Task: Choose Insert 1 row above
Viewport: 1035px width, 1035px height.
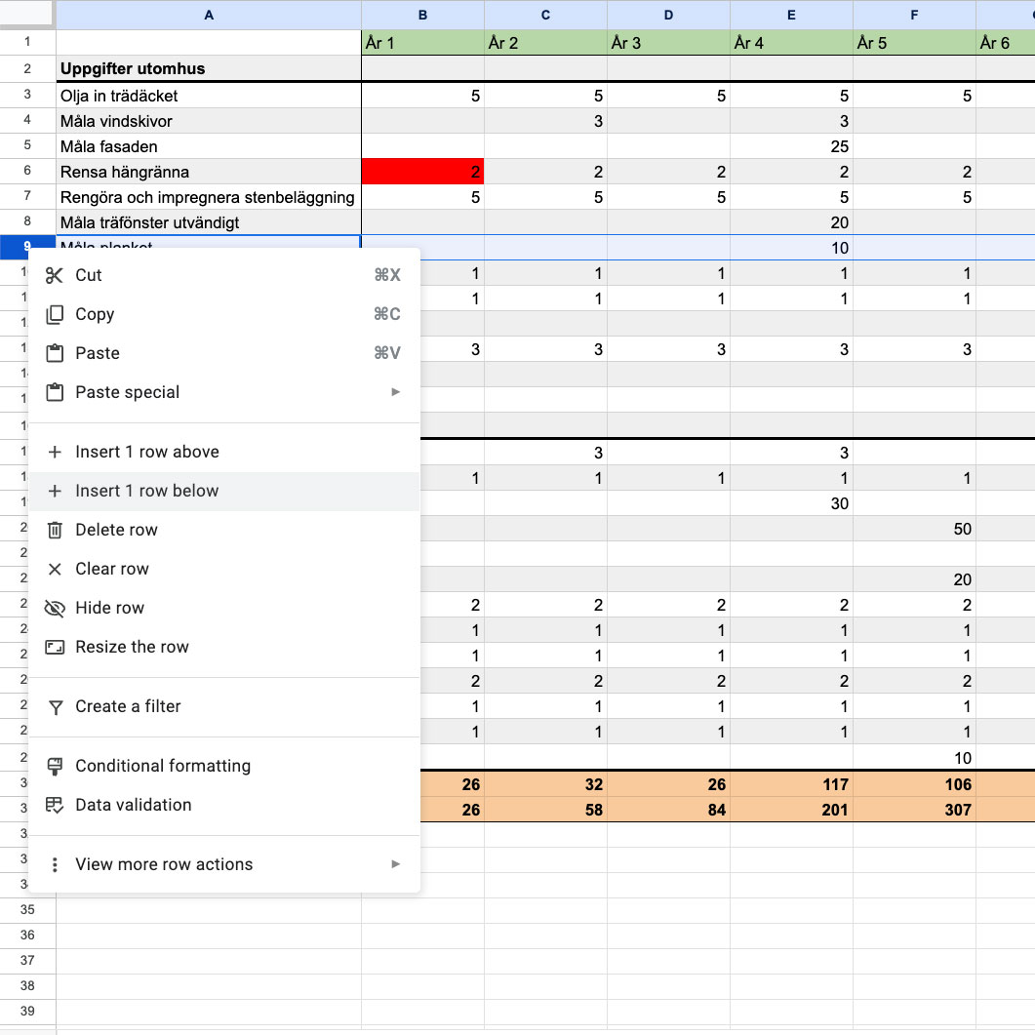Action: point(146,452)
